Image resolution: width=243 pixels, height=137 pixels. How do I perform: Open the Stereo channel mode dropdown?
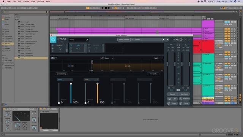[107, 58]
